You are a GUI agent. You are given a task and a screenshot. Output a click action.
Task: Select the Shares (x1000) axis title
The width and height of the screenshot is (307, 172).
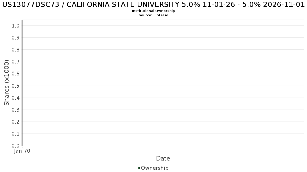(x=7, y=83)
